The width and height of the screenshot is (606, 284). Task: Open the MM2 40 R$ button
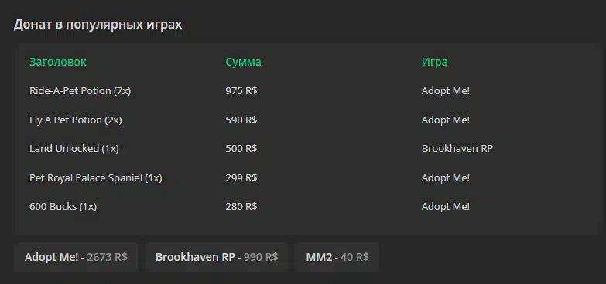[x=337, y=257]
